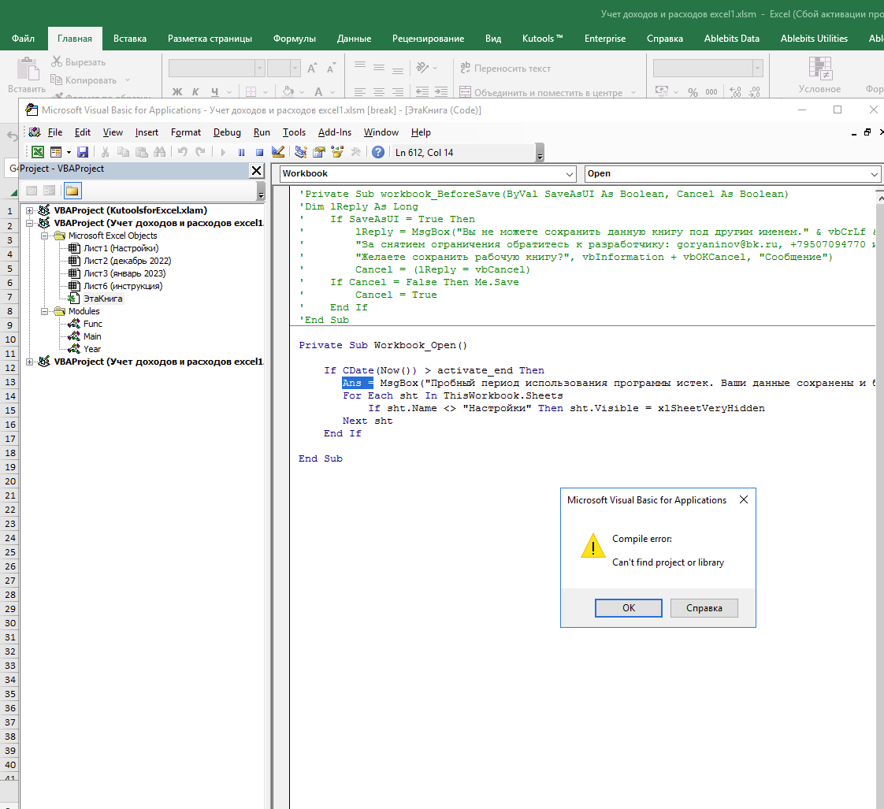Select the Main module in project tree
Screen dimensions: 884x809
tap(92, 336)
